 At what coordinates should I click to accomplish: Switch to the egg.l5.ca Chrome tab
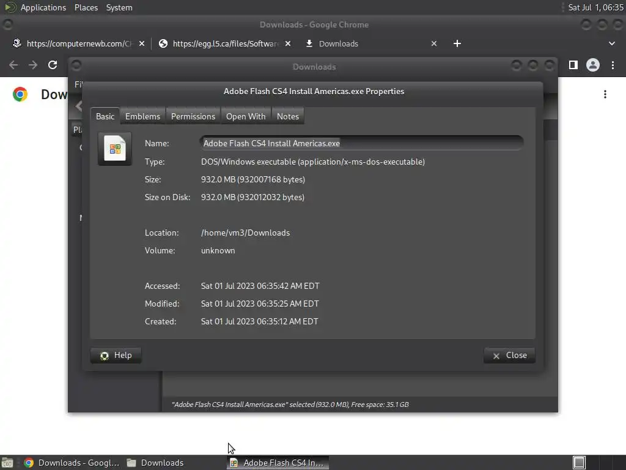pos(225,43)
